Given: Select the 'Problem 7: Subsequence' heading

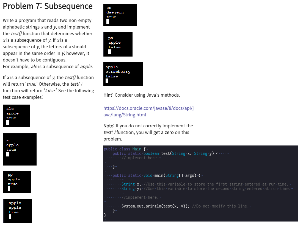Looking at the screenshot, I should pyautogui.click(x=47, y=6).
